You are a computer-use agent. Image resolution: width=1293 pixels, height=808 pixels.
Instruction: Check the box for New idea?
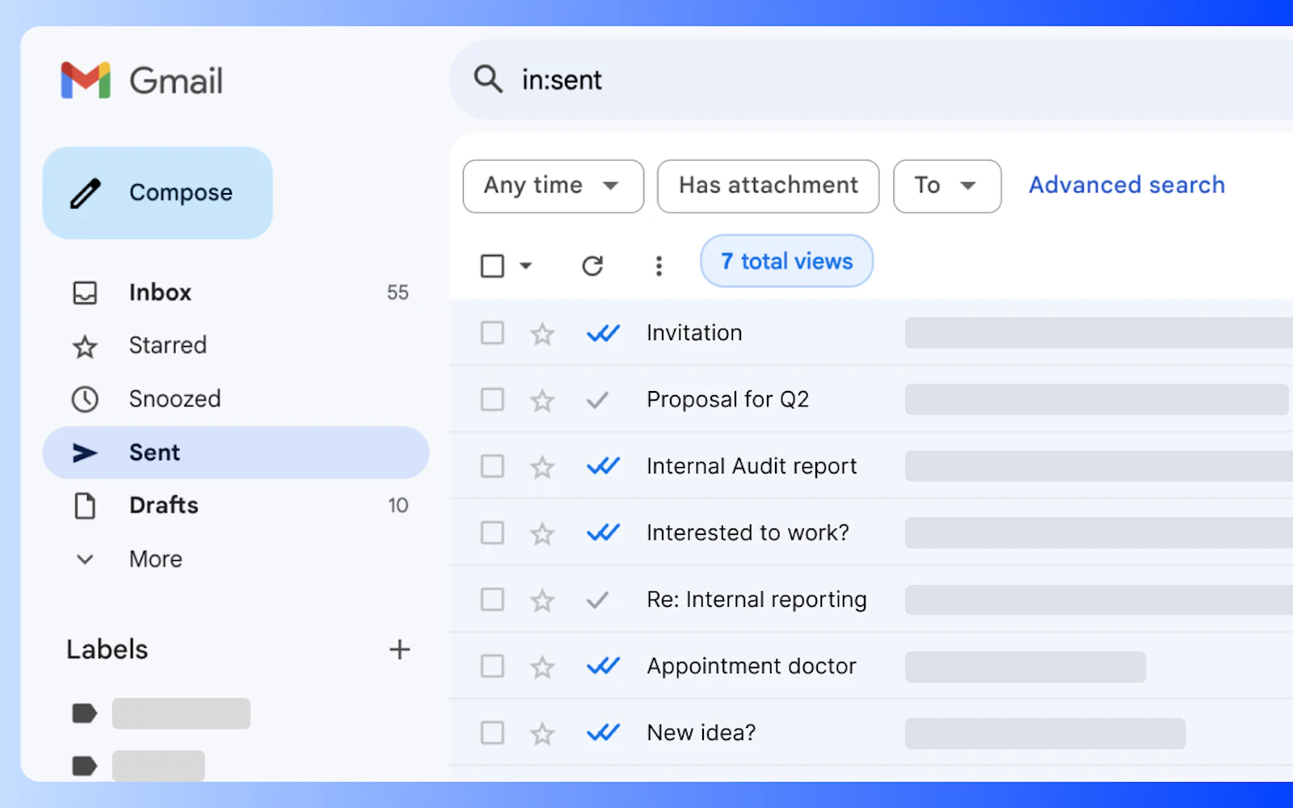pyautogui.click(x=492, y=733)
